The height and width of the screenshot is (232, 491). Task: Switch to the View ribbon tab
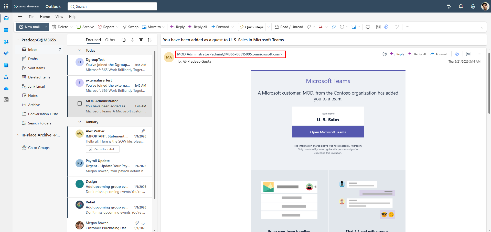pyautogui.click(x=59, y=17)
